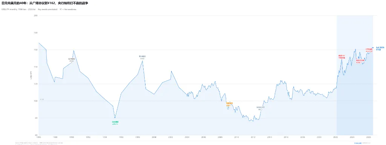This screenshot has height=145, width=386.
Task: Click the USD/JPY monthly subtitle text
Action: click(x=19, y=9)
